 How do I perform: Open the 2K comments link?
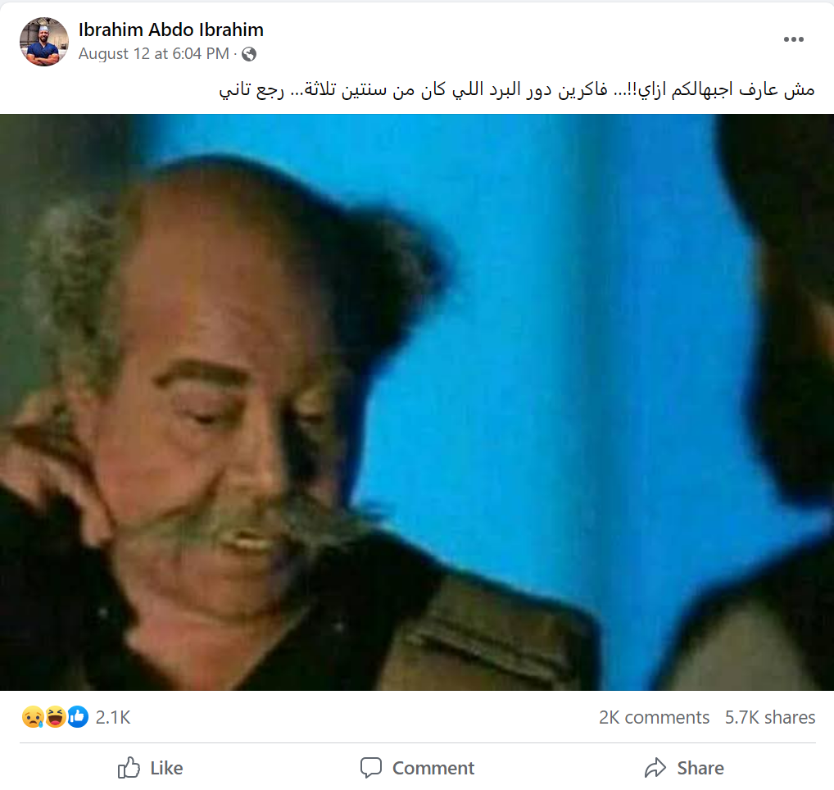coord(654,718)
